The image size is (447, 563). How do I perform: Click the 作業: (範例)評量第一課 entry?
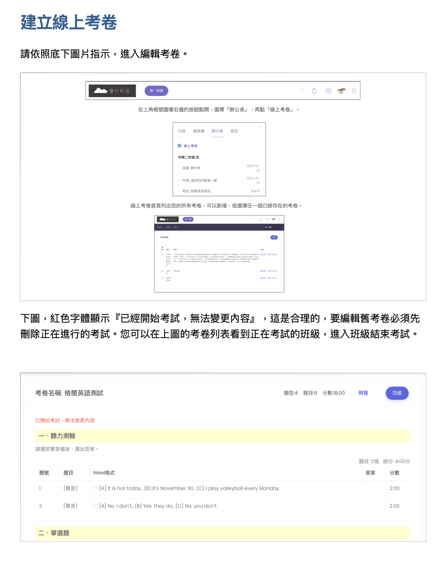coord(200,181)
